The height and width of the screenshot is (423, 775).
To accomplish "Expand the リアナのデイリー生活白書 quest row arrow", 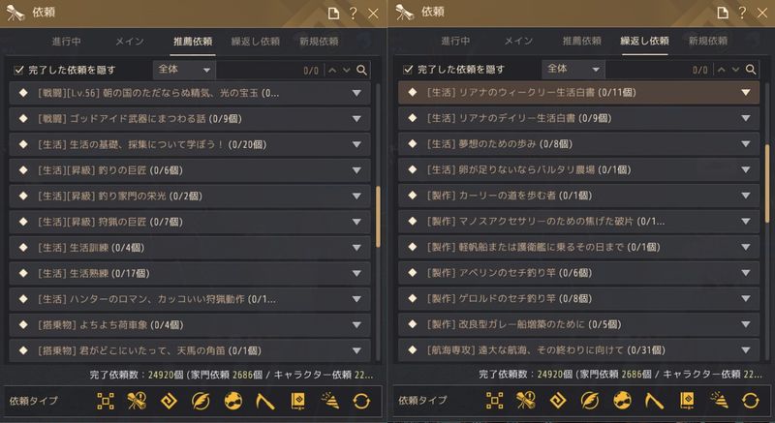I will pyautogui.click(x=745, y=118).
